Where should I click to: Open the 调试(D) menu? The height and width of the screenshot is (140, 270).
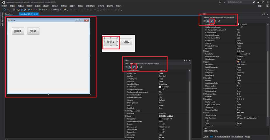[46, 6]
